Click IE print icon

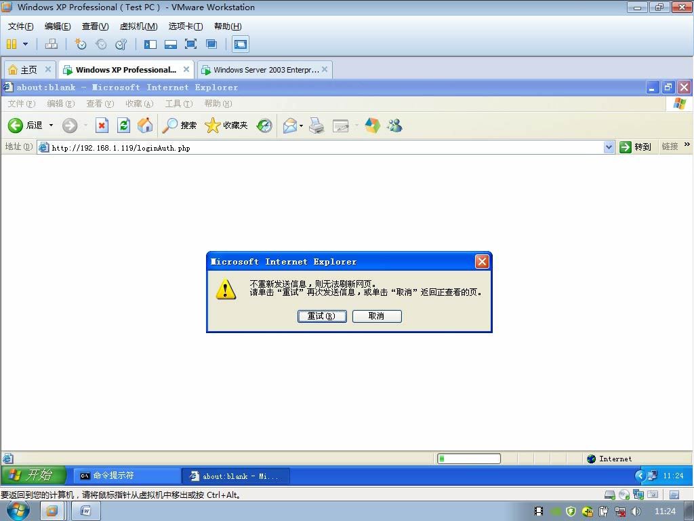[x=317, y=126]
